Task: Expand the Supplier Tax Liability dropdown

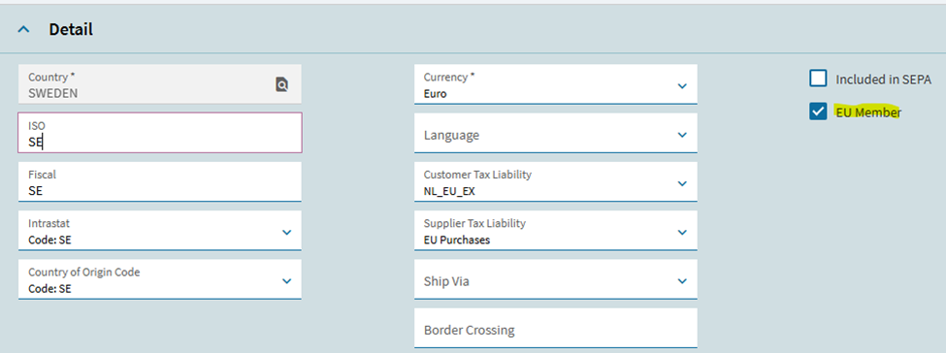Action: click(556, 231)
